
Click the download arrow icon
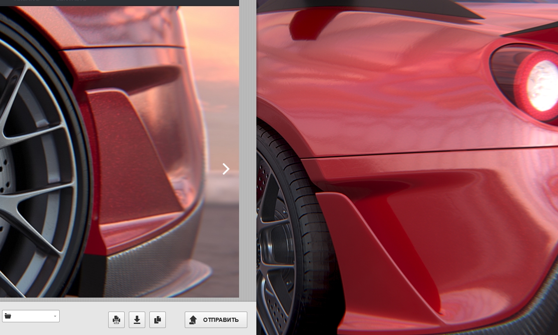click(x=137, y=320)
